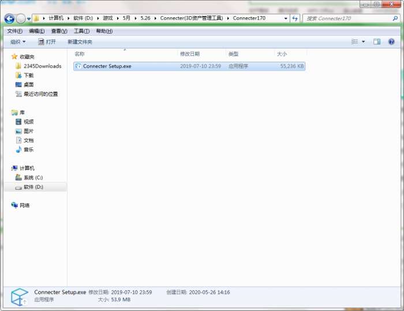Open the 组织 dropdown menu

(18, 42)
